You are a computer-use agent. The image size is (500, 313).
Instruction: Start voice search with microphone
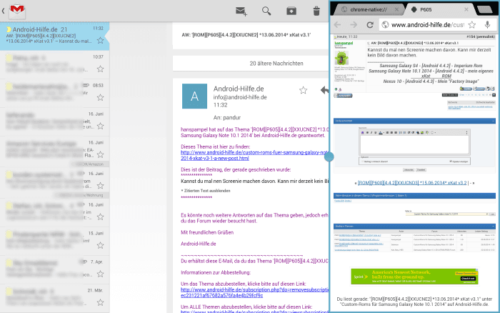point(487,24)
